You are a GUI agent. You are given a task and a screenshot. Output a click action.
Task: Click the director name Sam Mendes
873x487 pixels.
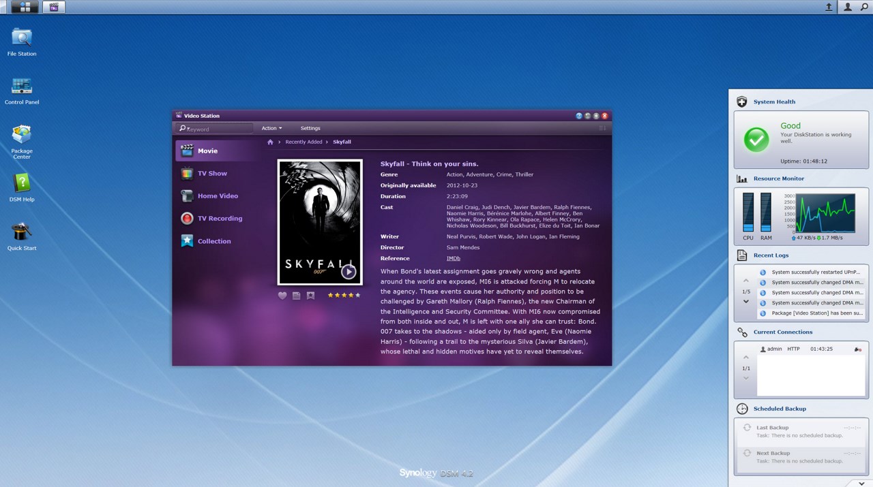coord(463,247)
